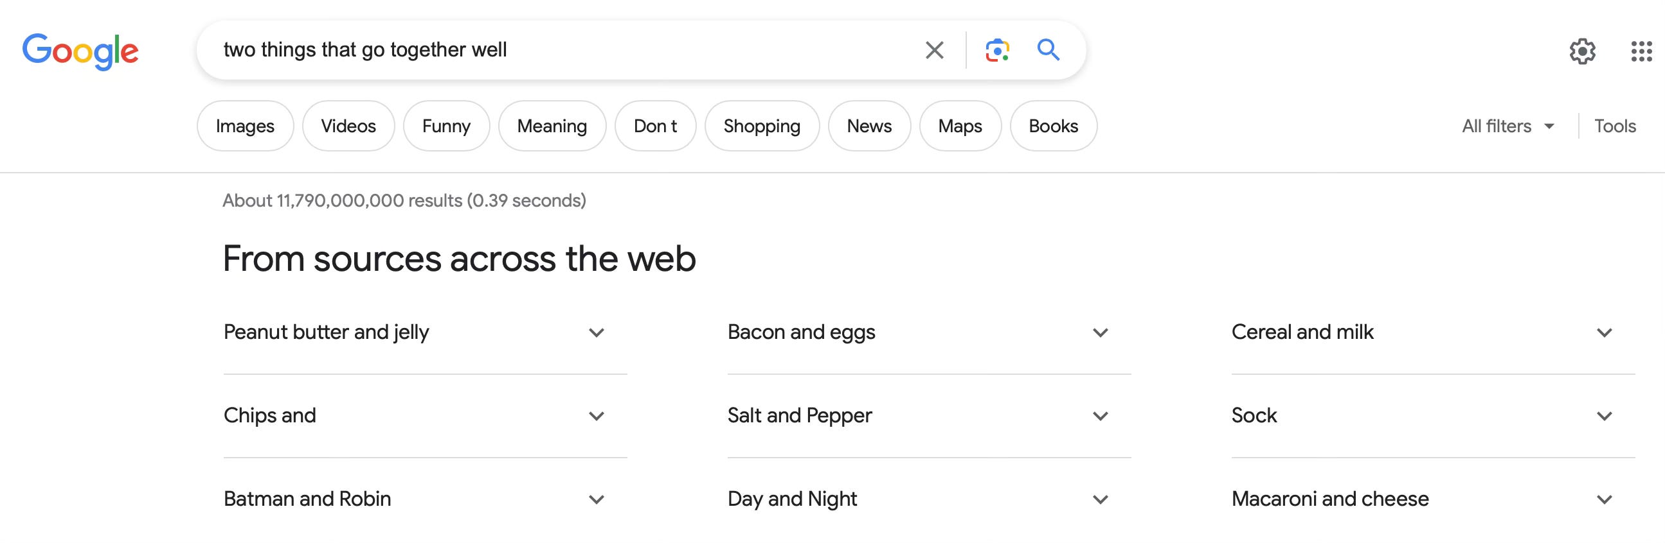Viewport: 1665px width, 543px height.
Task: Expand the Salt and Pepper entry
Action: pos(929,416)
